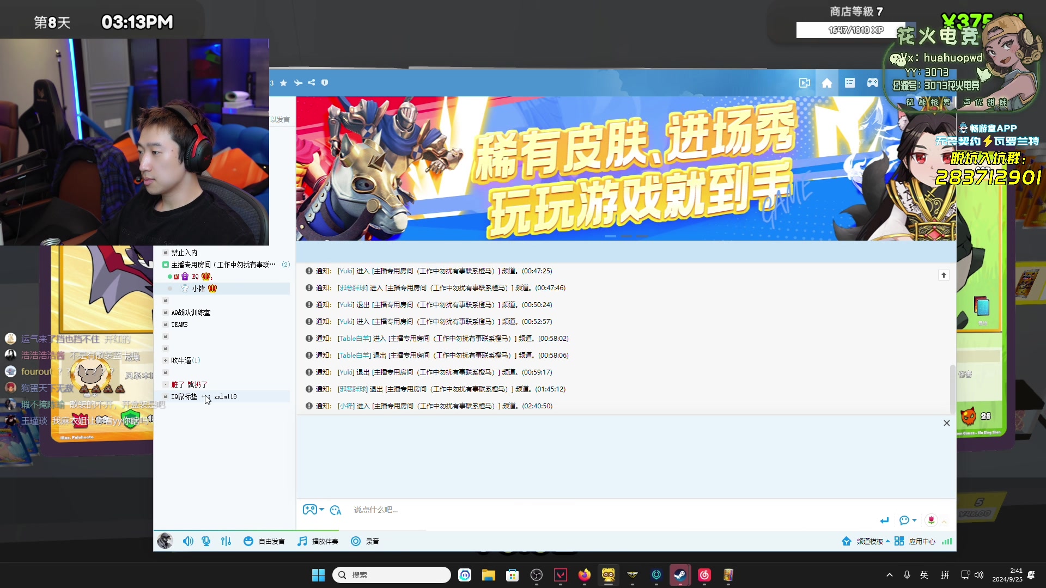Screen dimensions: 1046x588
Task: Toggle the 拼 pinyin input mode
Action: point(945,575)
